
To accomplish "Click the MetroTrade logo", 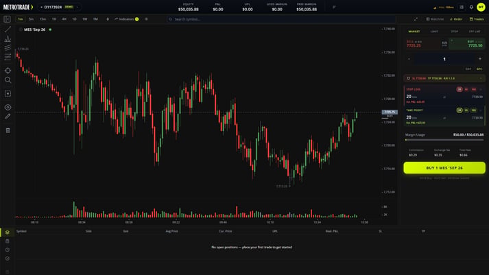I will click(18, 7).
